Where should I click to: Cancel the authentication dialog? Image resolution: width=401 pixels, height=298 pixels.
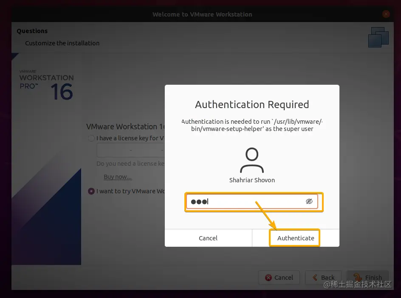(208, 238)
